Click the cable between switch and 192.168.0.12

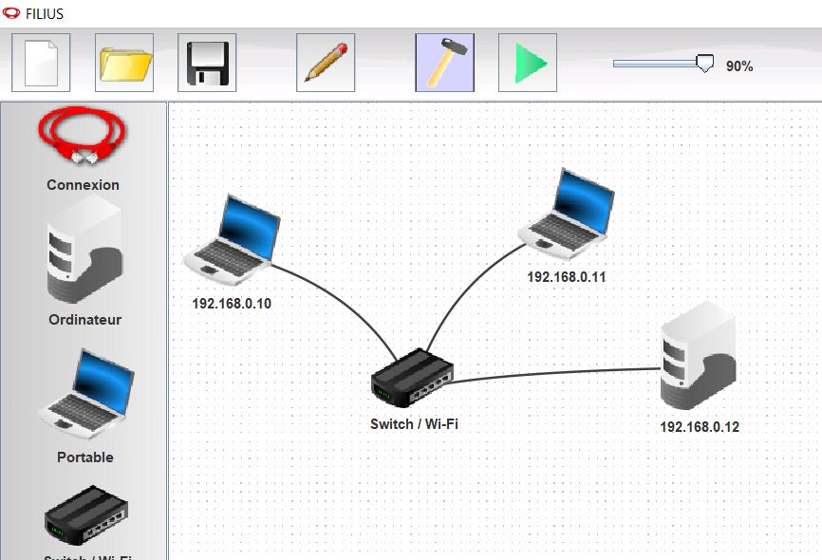(560, 372)
